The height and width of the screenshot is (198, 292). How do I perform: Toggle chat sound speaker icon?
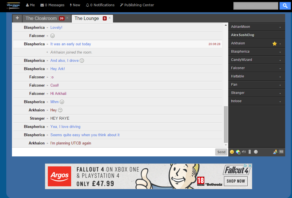click(x=244, y=152)
